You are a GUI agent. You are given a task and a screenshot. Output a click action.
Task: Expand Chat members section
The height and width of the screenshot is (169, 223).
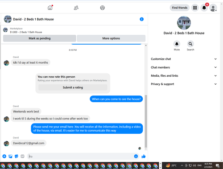184,67
